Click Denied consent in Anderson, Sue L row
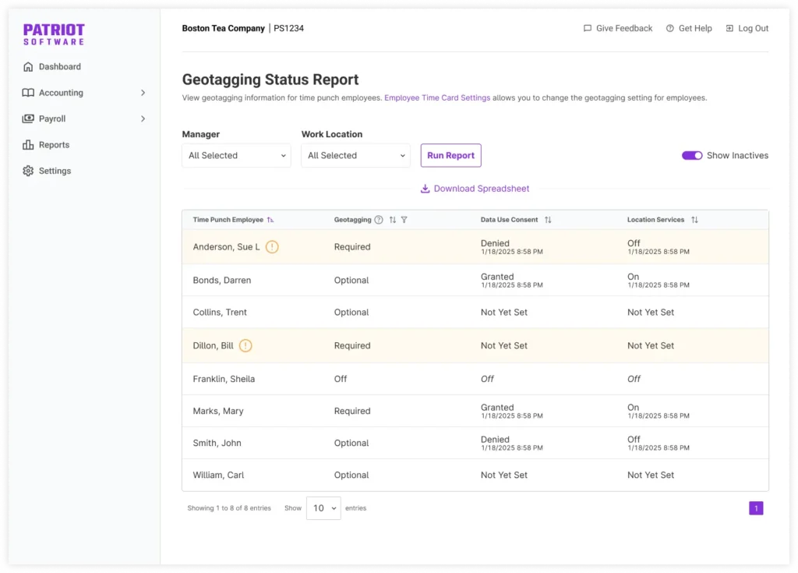 [495, 243]
